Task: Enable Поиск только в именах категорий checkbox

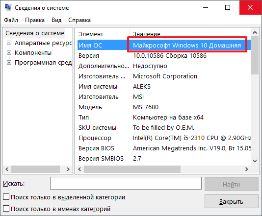Action: click(6, 209)
